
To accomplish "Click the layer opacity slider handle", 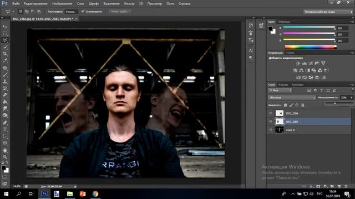I will point(334,103).
